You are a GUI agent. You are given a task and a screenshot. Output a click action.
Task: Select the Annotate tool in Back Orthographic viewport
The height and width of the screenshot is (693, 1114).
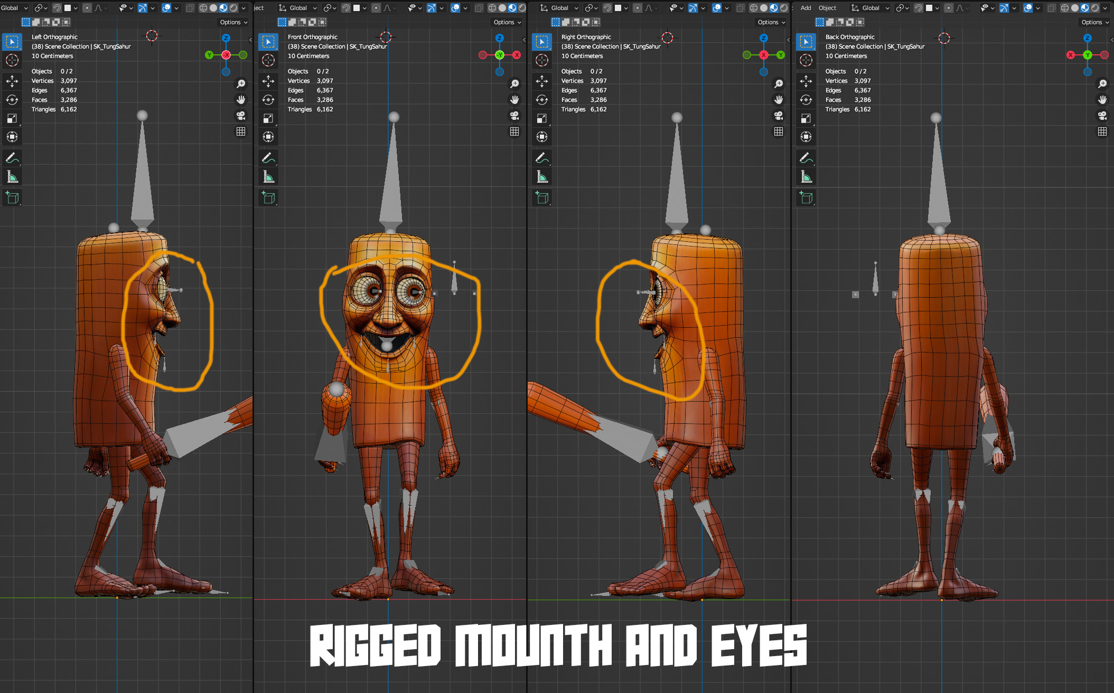coord(806,158)
